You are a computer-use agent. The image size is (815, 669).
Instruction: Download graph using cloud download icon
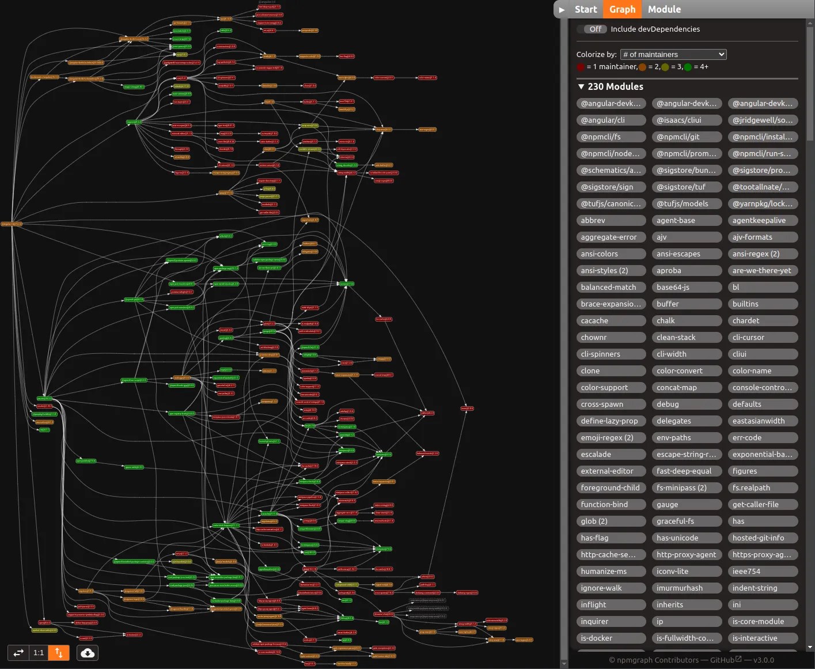(x=88, y=653)
